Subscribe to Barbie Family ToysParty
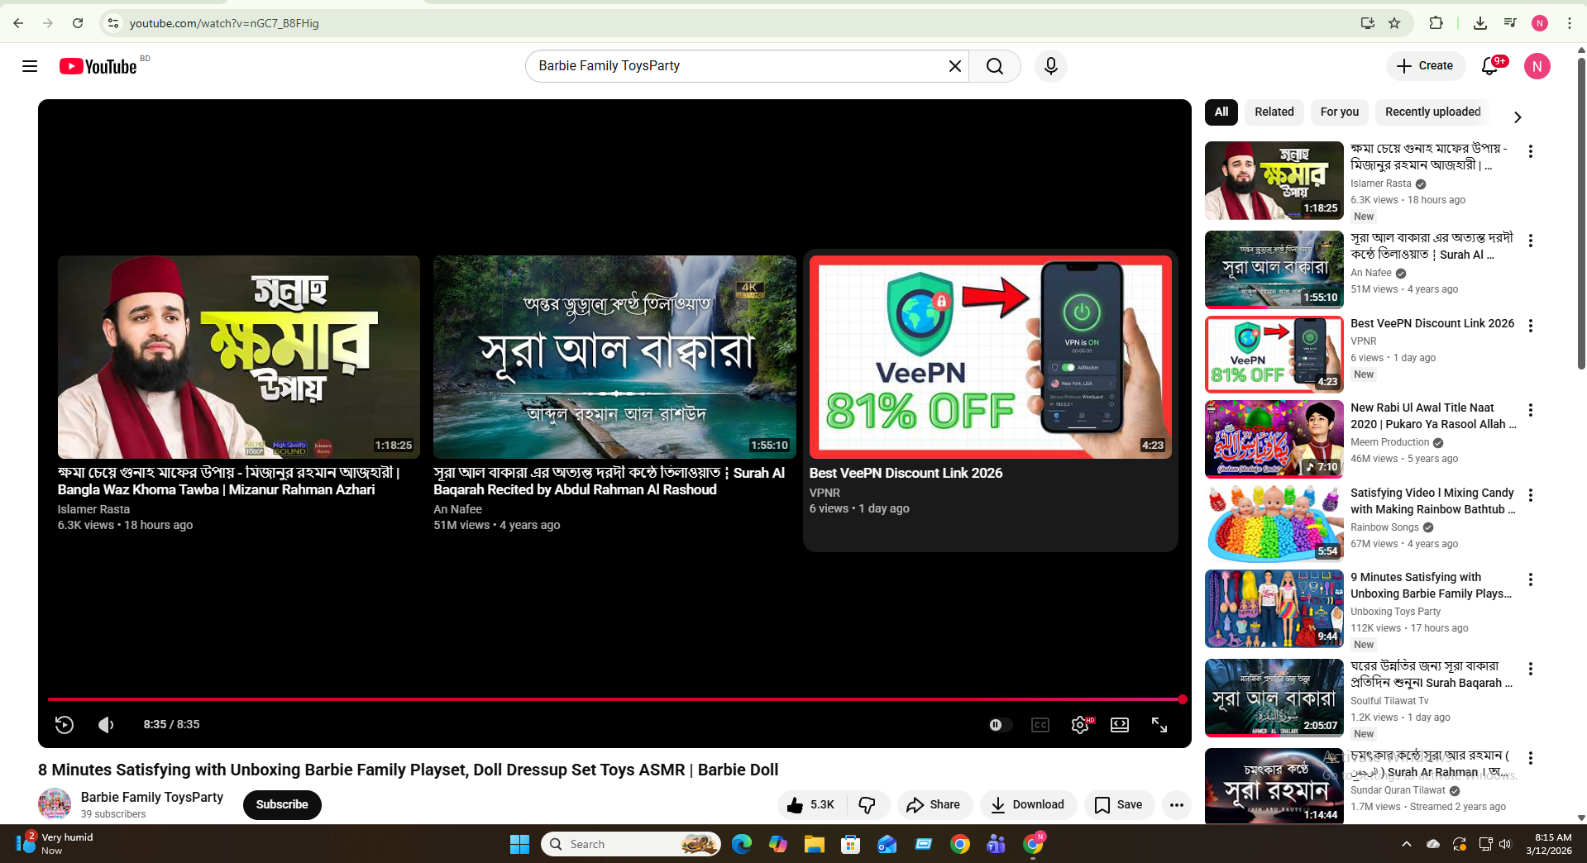The height and width of the screenshot is (863, 1587). tap(282, 805)
